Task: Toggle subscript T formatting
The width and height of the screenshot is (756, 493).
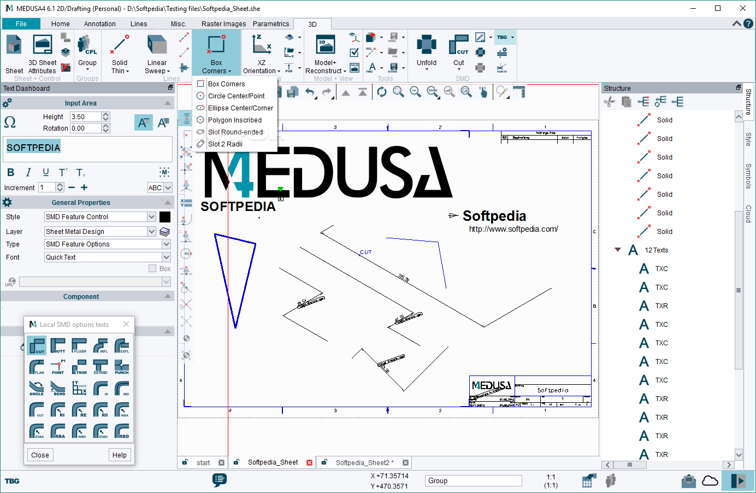Action: [x=81, y=173]
